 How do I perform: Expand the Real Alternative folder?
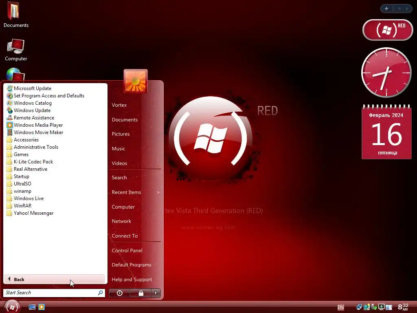coord(27,169)
